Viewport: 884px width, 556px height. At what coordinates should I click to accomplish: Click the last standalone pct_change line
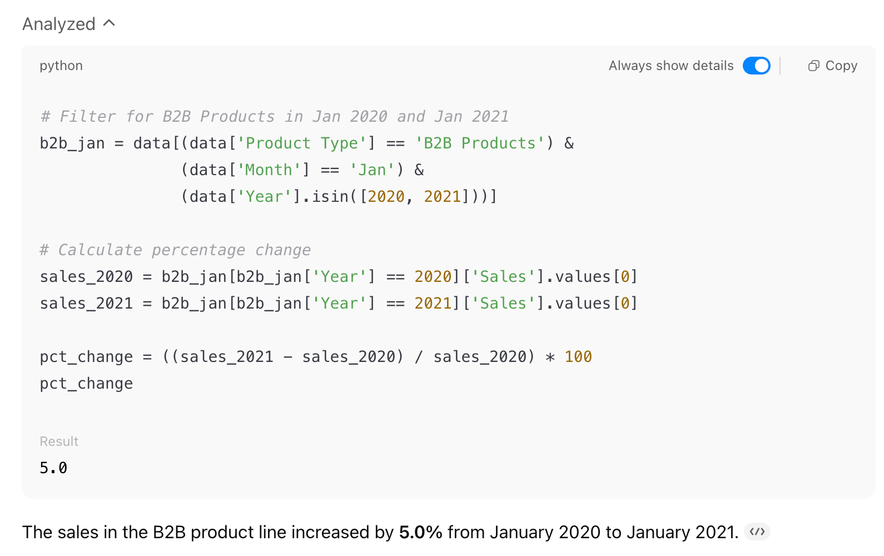pyautogui.click(x=86, y=384)
